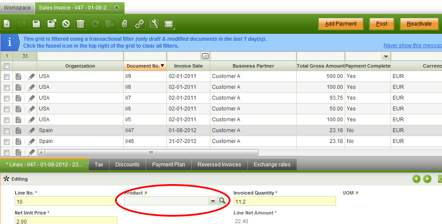Open the Workspace tab
This screenshot has height=224, width=442.
tap(17, 8)
